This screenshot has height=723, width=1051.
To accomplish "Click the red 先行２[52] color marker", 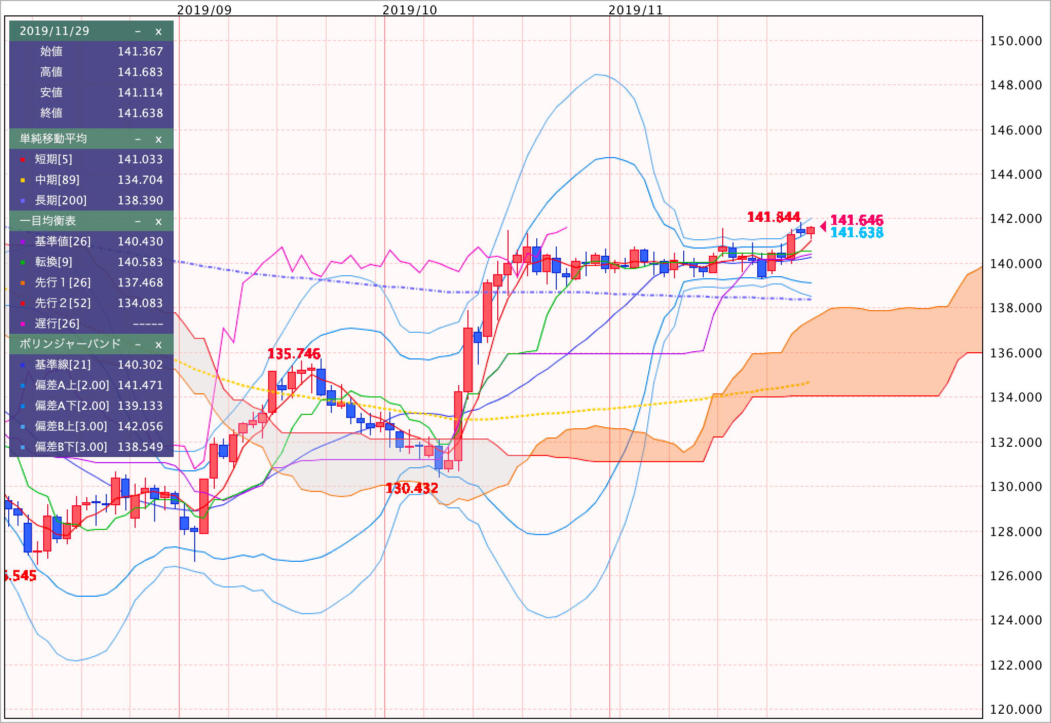I will (23, 304).
